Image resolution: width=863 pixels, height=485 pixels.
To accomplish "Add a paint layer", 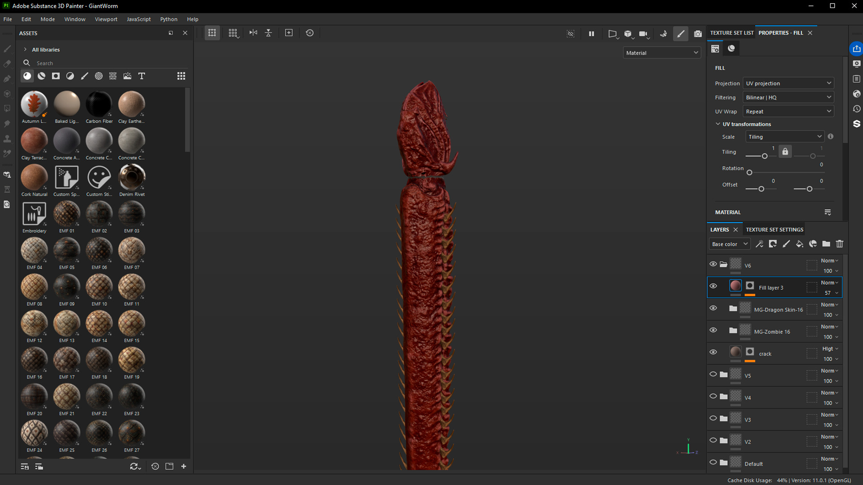I will click(786, 244).
